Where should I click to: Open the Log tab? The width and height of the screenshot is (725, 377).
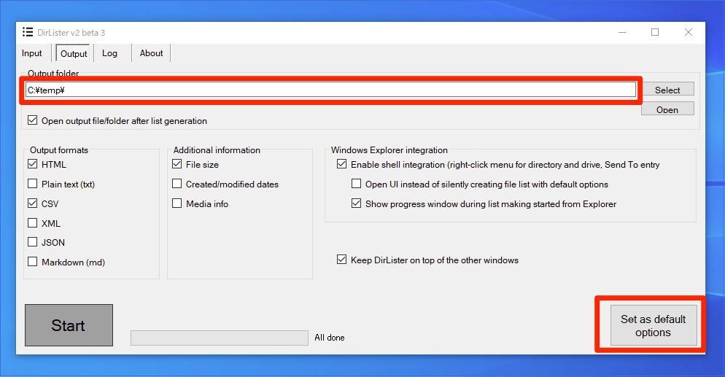tap(109, 53)
